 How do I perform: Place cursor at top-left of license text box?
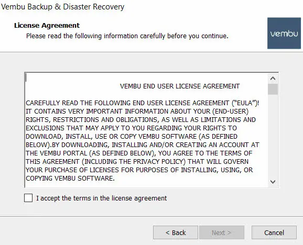pyautogui.click(x=26, y=77)
